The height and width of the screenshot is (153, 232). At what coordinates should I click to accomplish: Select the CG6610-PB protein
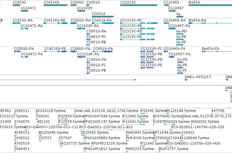pos(88,73)
